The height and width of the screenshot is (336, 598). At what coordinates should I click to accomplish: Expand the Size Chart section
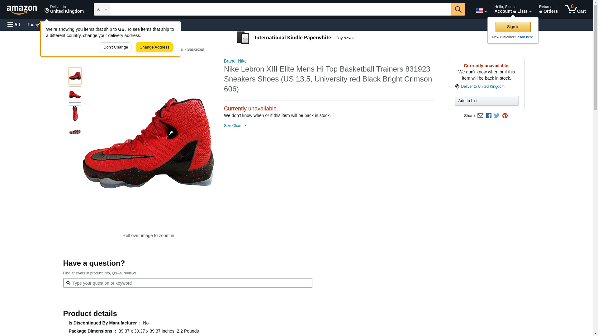click(x=235, y=126)
